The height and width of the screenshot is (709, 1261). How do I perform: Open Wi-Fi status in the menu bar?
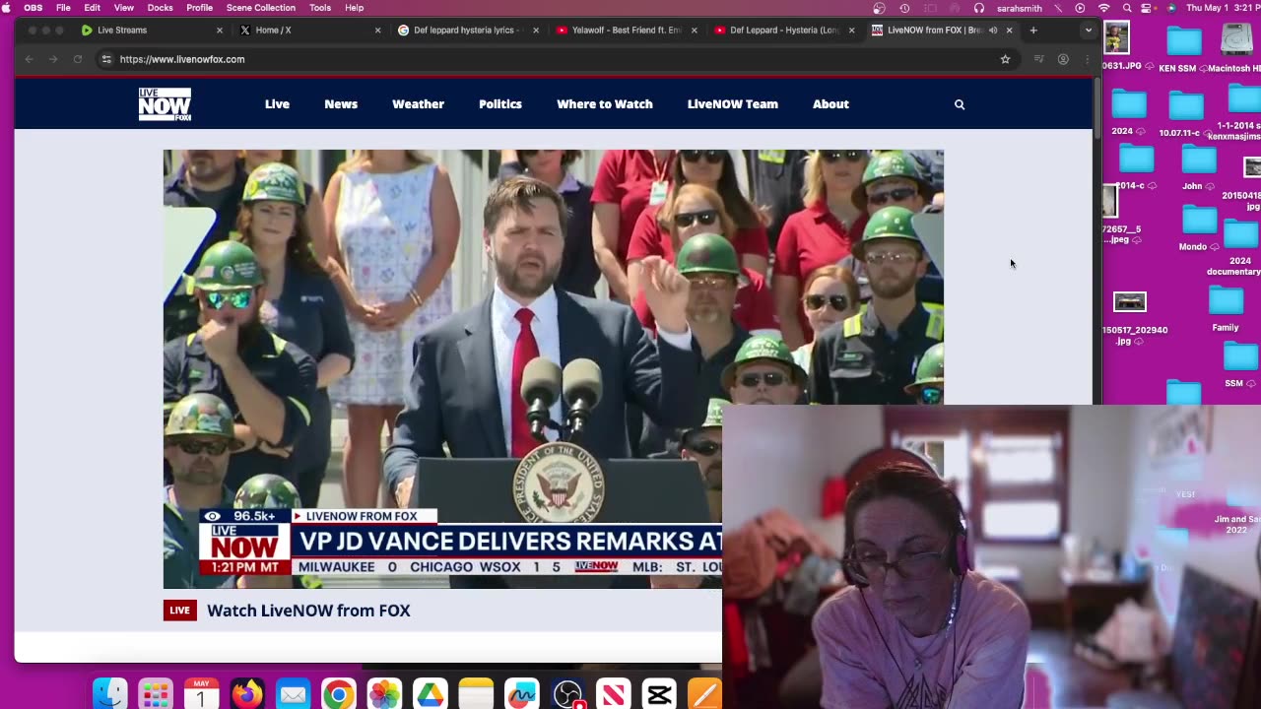coord(1103,8)
